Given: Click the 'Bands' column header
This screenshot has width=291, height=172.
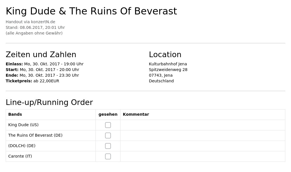Looking at the screenshot, I should coord(15,114).
